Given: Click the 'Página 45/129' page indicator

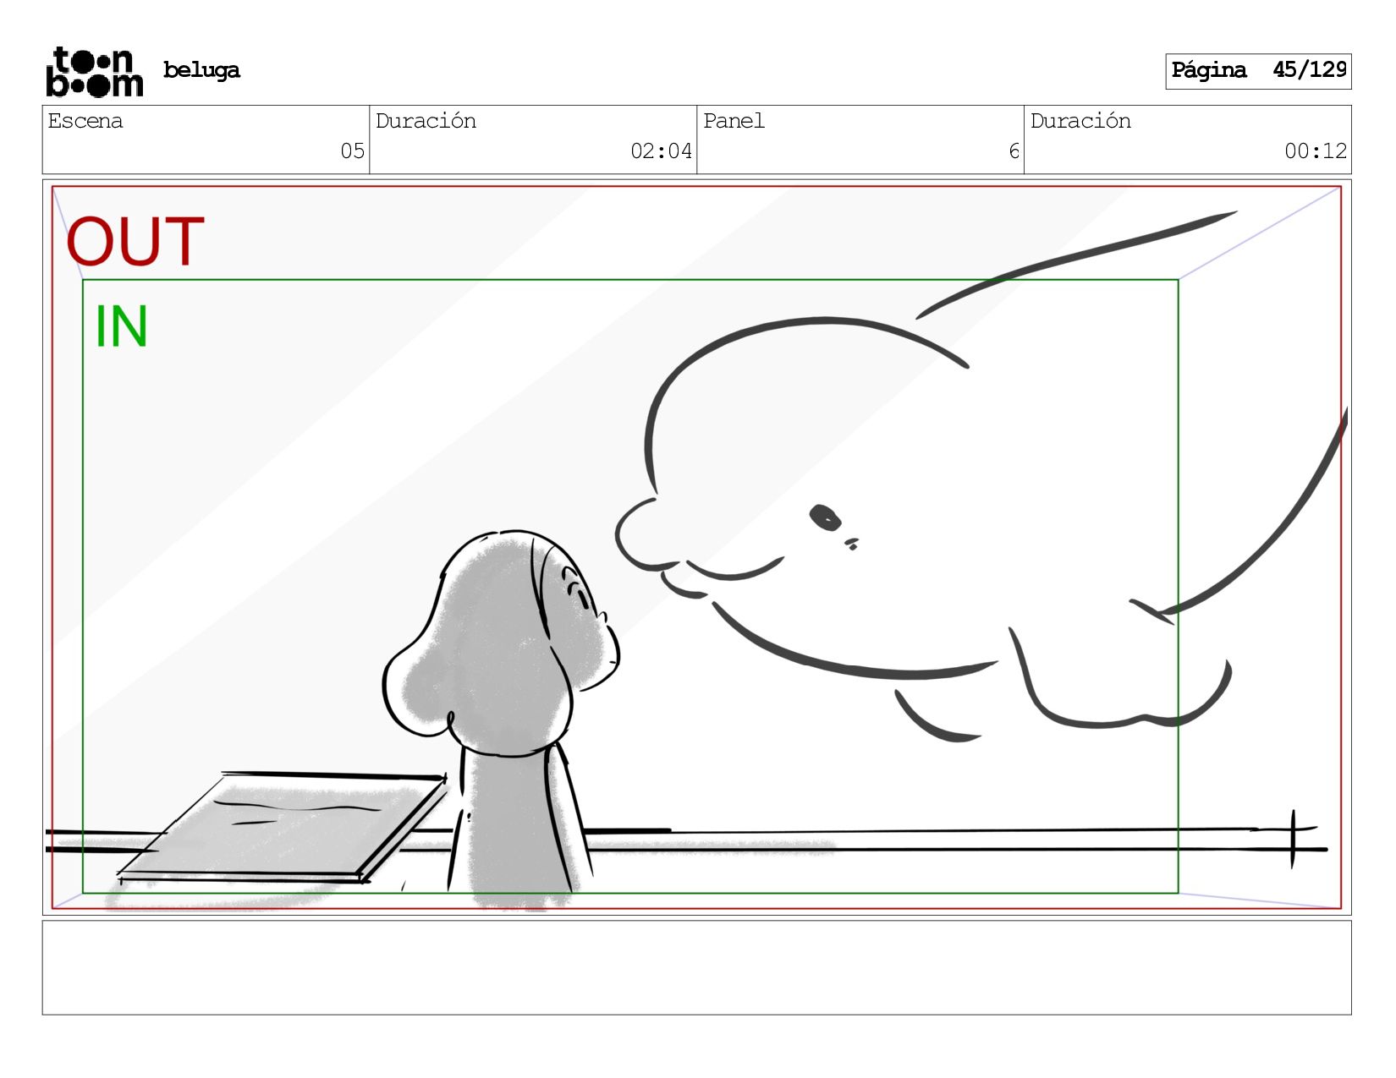Looking at the screenshot, I should tap(1258, 71).
